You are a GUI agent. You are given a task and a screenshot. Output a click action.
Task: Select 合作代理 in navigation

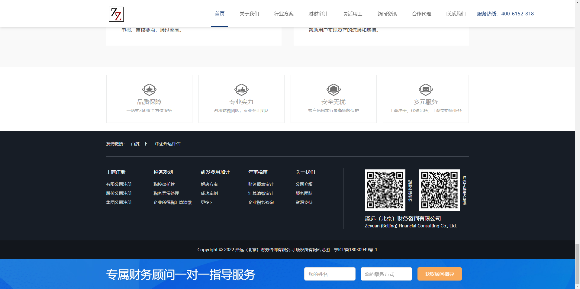tap(421, 14)
